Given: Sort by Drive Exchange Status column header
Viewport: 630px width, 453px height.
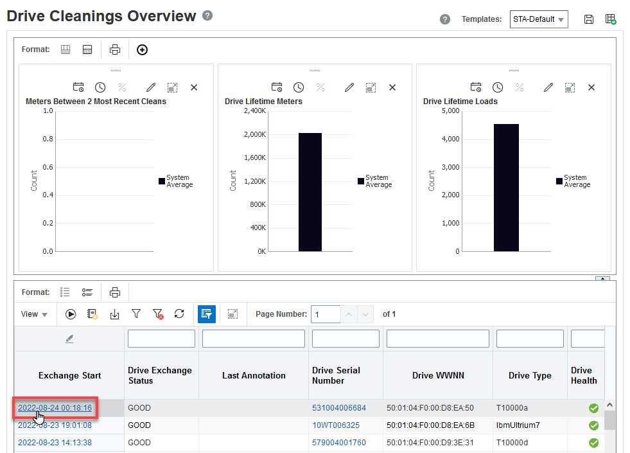Looking at the screenshot, I should pos(162,375).
